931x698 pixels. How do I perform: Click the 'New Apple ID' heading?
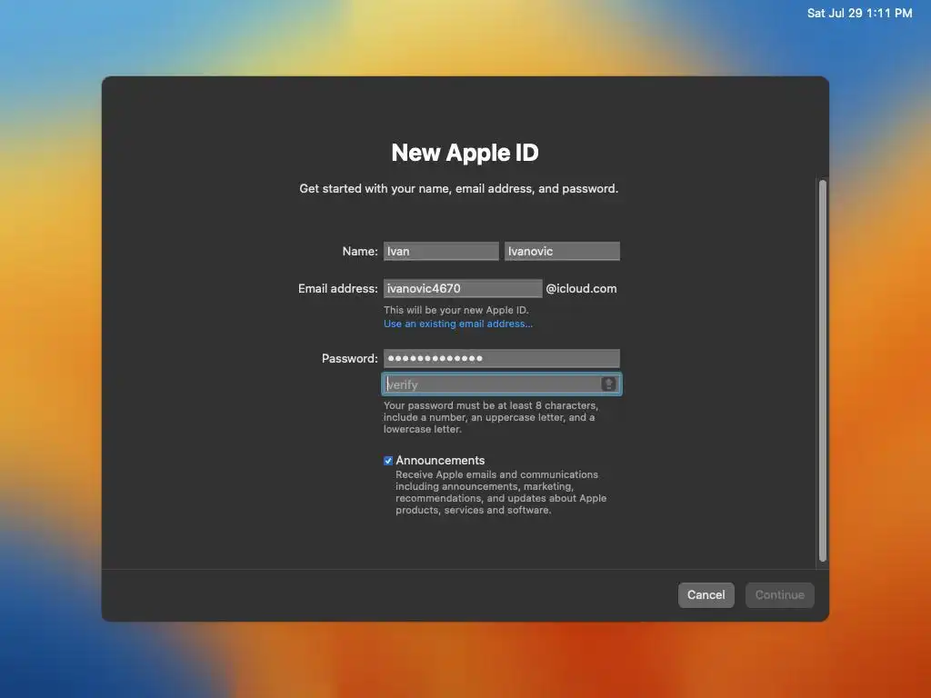click(x=465, y=153)
